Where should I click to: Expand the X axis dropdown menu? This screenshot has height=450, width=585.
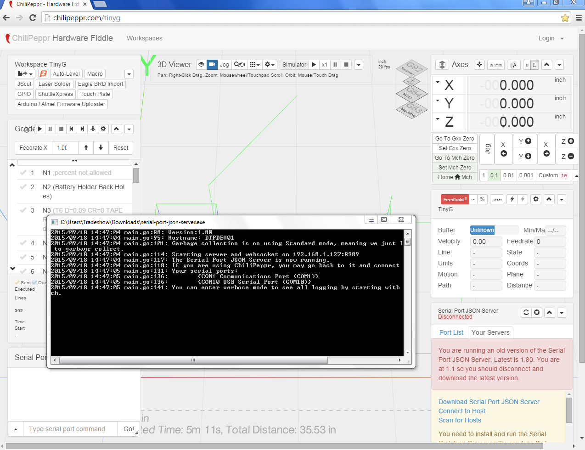click(438, 83)
